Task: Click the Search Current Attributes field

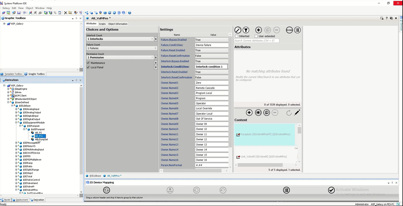Action: pos(257,41)
